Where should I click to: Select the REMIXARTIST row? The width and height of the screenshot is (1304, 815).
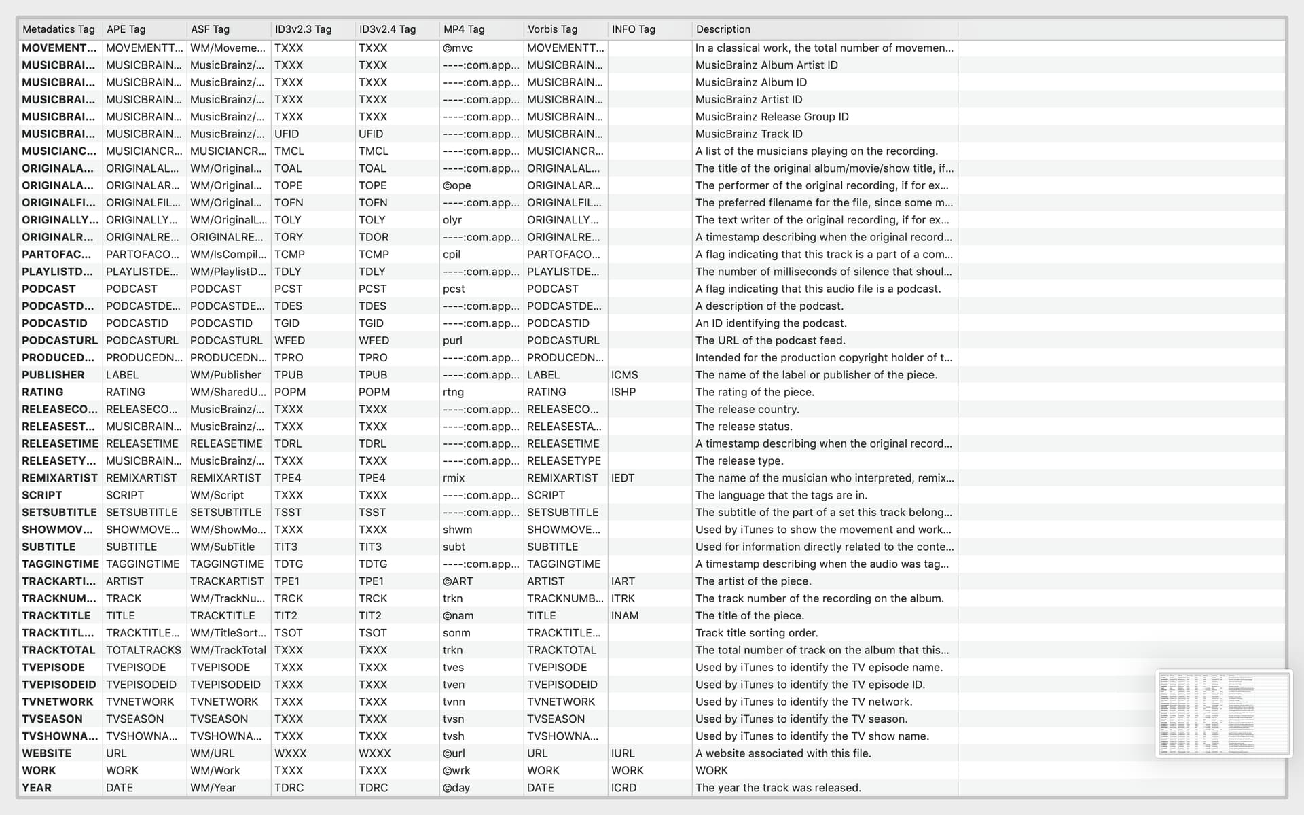60,478
